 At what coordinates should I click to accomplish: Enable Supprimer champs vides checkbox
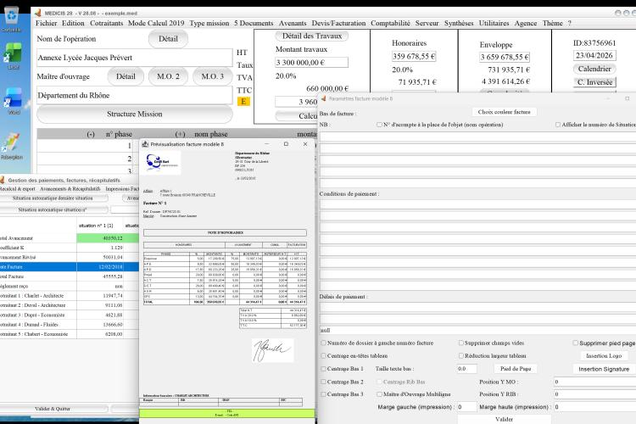tap(460, 343)
